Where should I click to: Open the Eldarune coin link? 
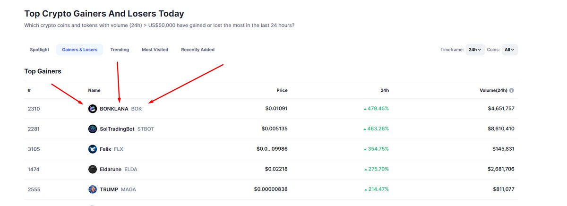pos(111,169)
